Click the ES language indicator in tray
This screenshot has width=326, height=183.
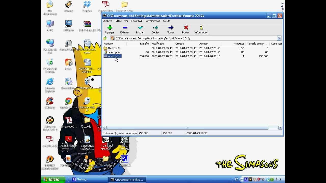point(237,179)
